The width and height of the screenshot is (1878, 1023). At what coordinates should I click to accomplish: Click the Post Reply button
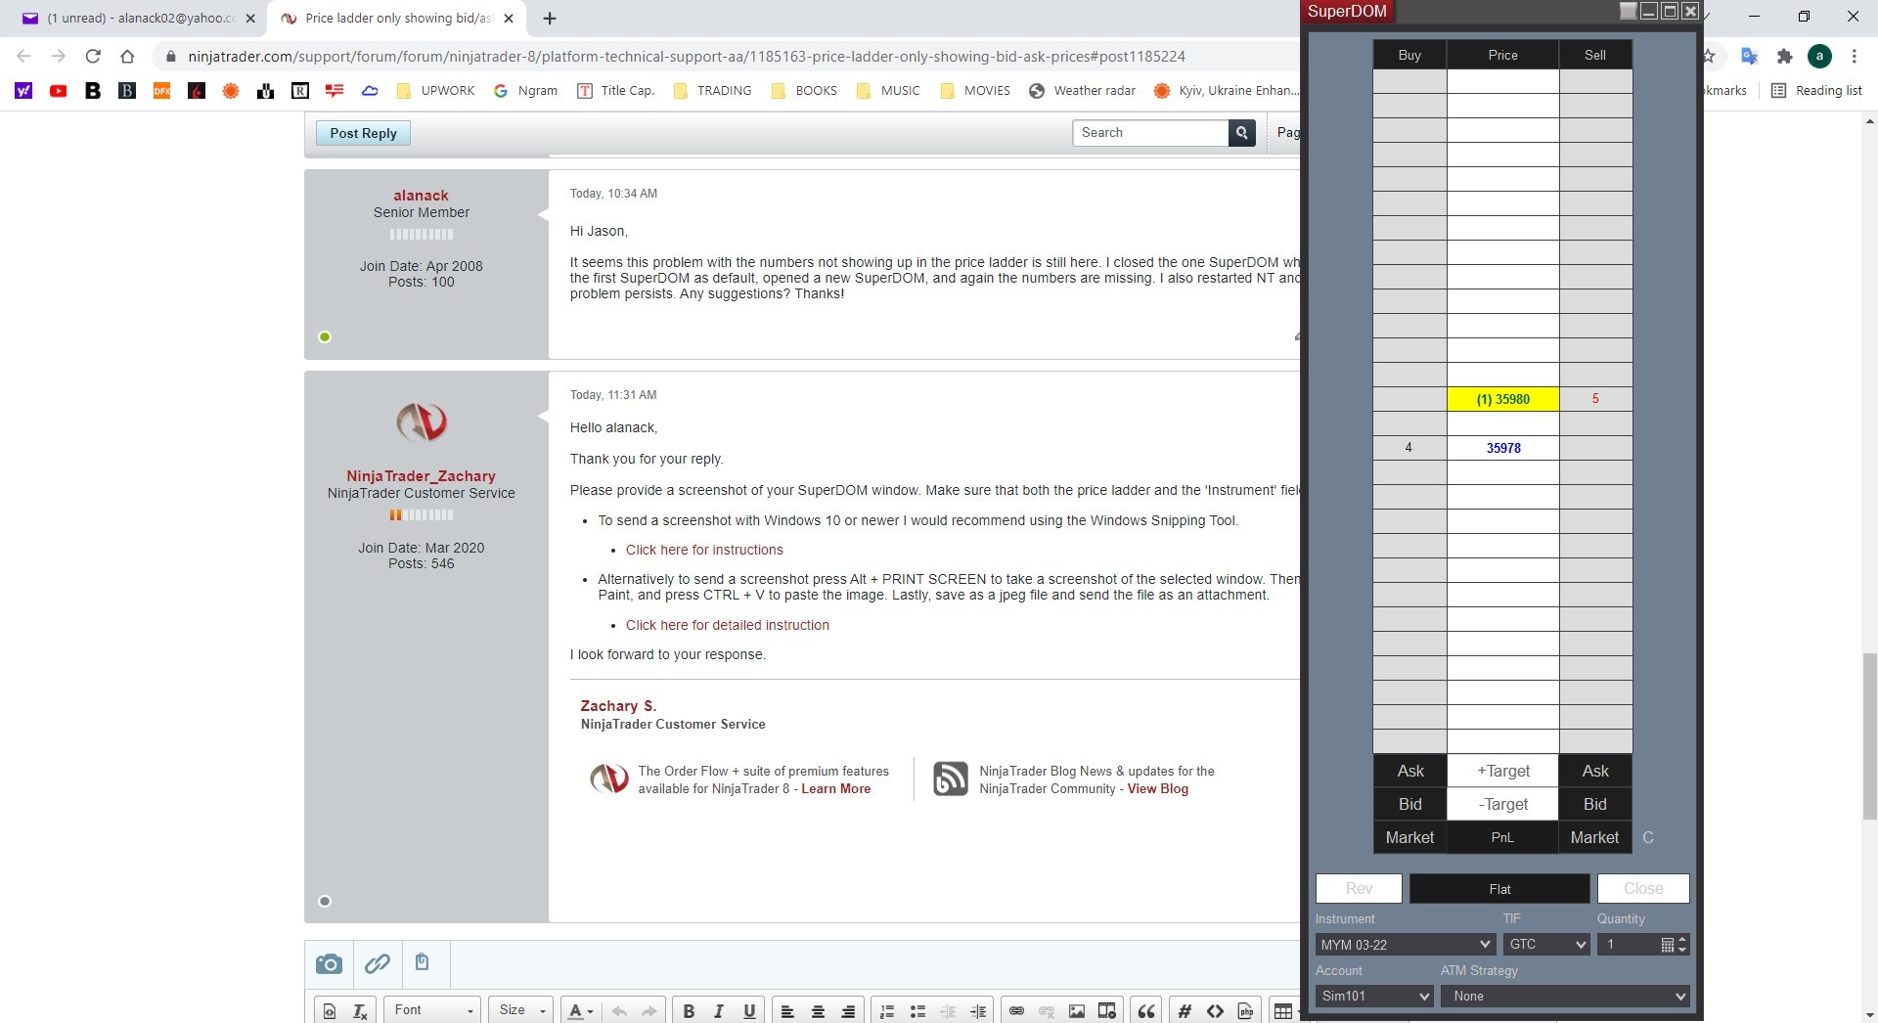(363, 134)
